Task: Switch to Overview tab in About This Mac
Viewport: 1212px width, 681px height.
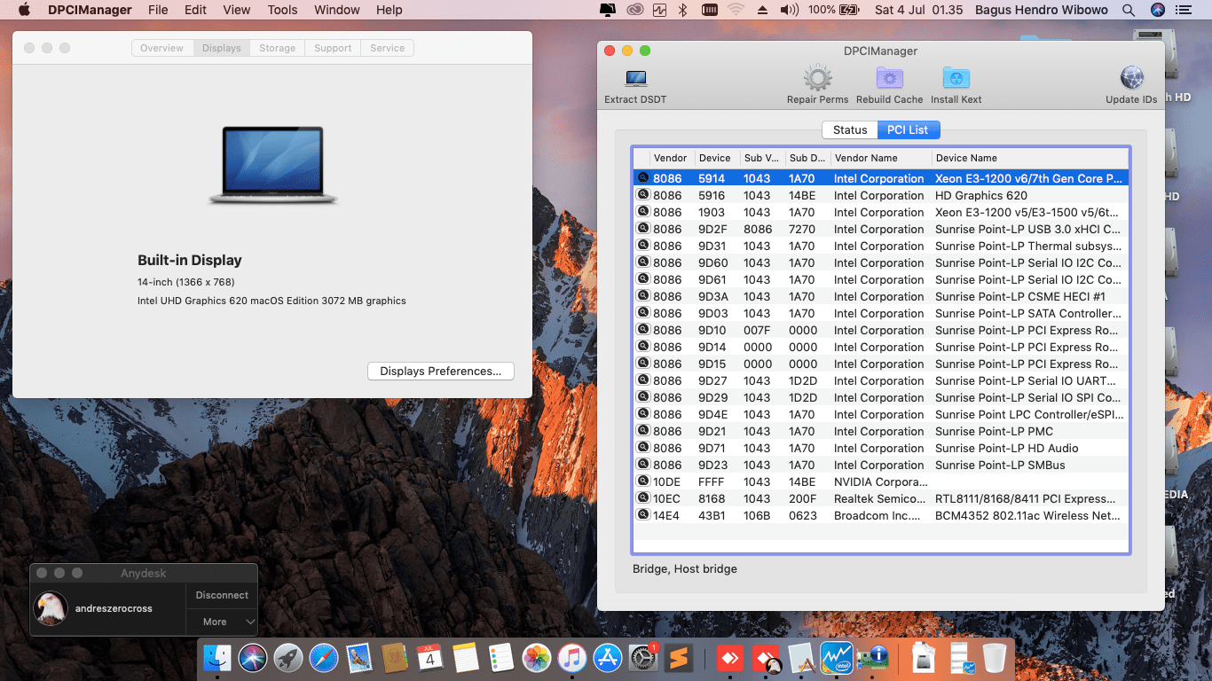Action: [x=161, y=48]
